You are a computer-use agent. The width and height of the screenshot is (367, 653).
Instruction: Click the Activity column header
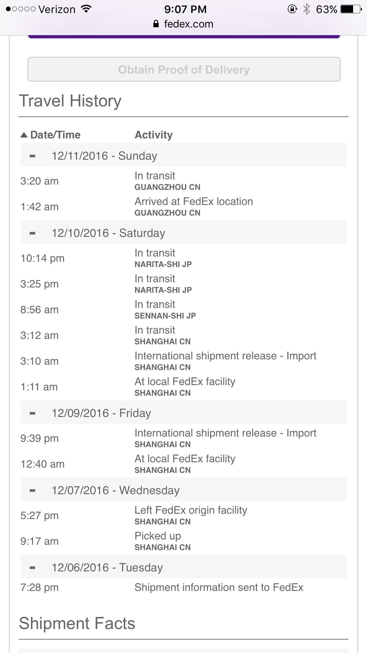[x=153, y=135]
